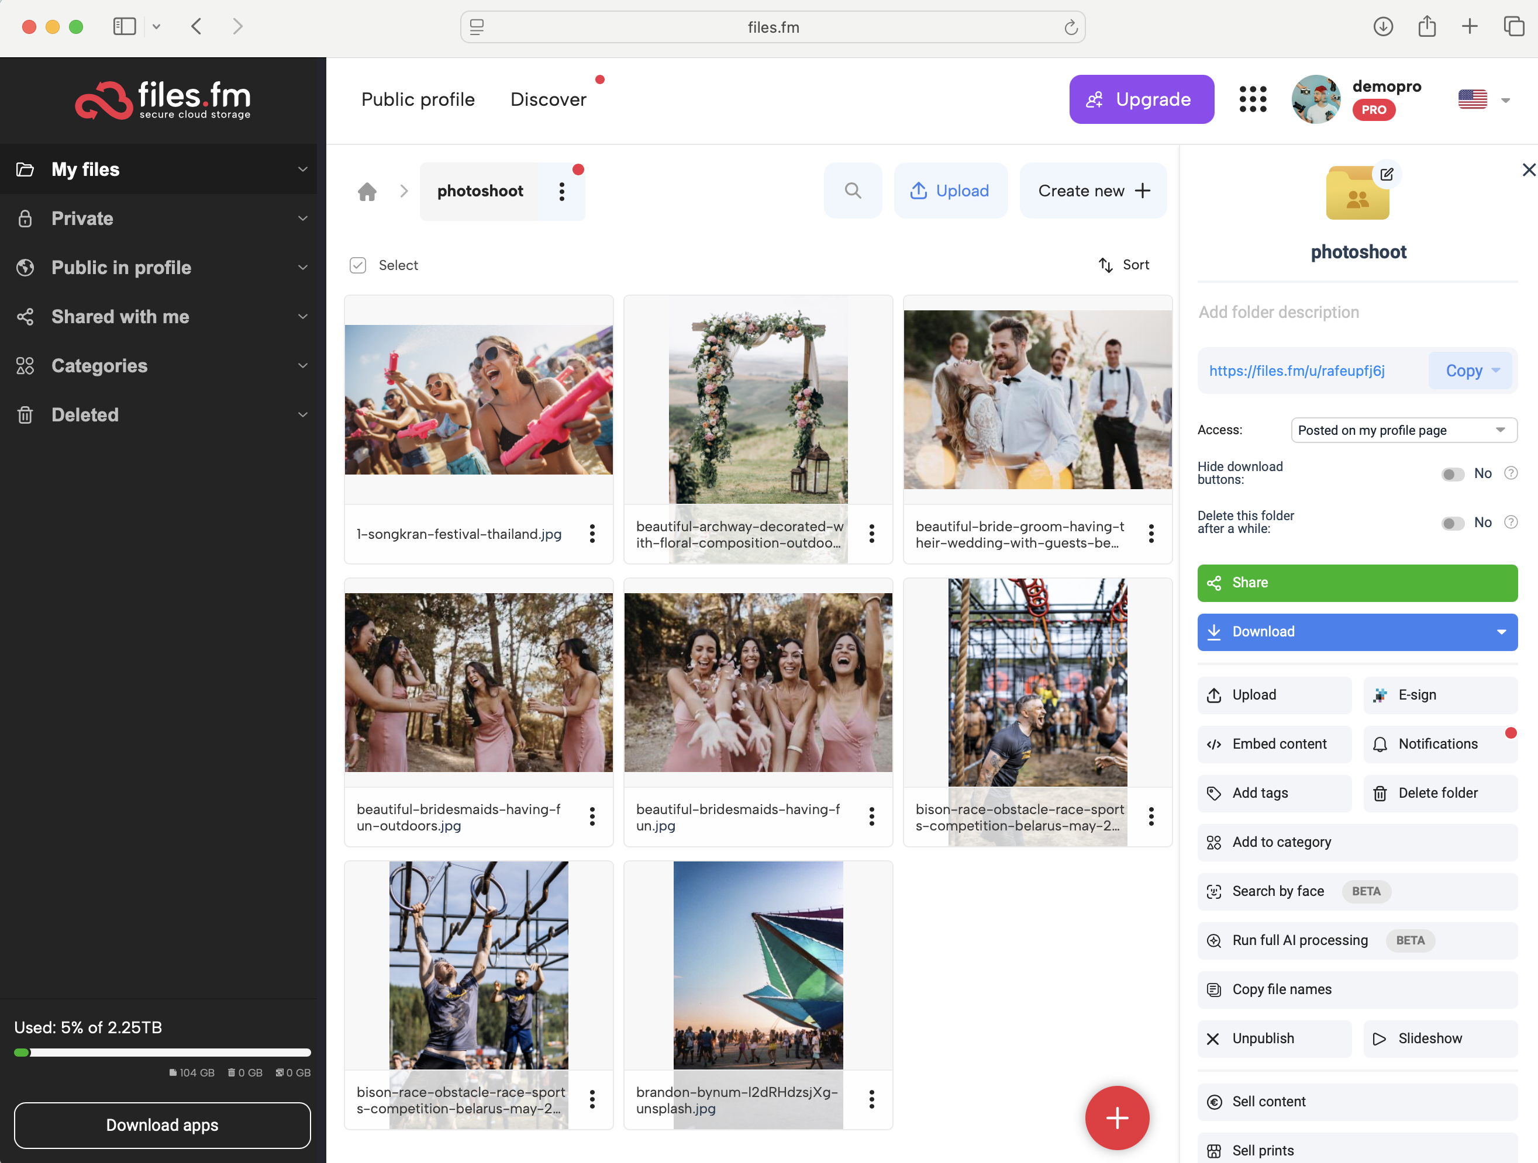Click the demopro profile avatar
Viewport: 1538px width, 1163px height.
(x=1316, y=99)
